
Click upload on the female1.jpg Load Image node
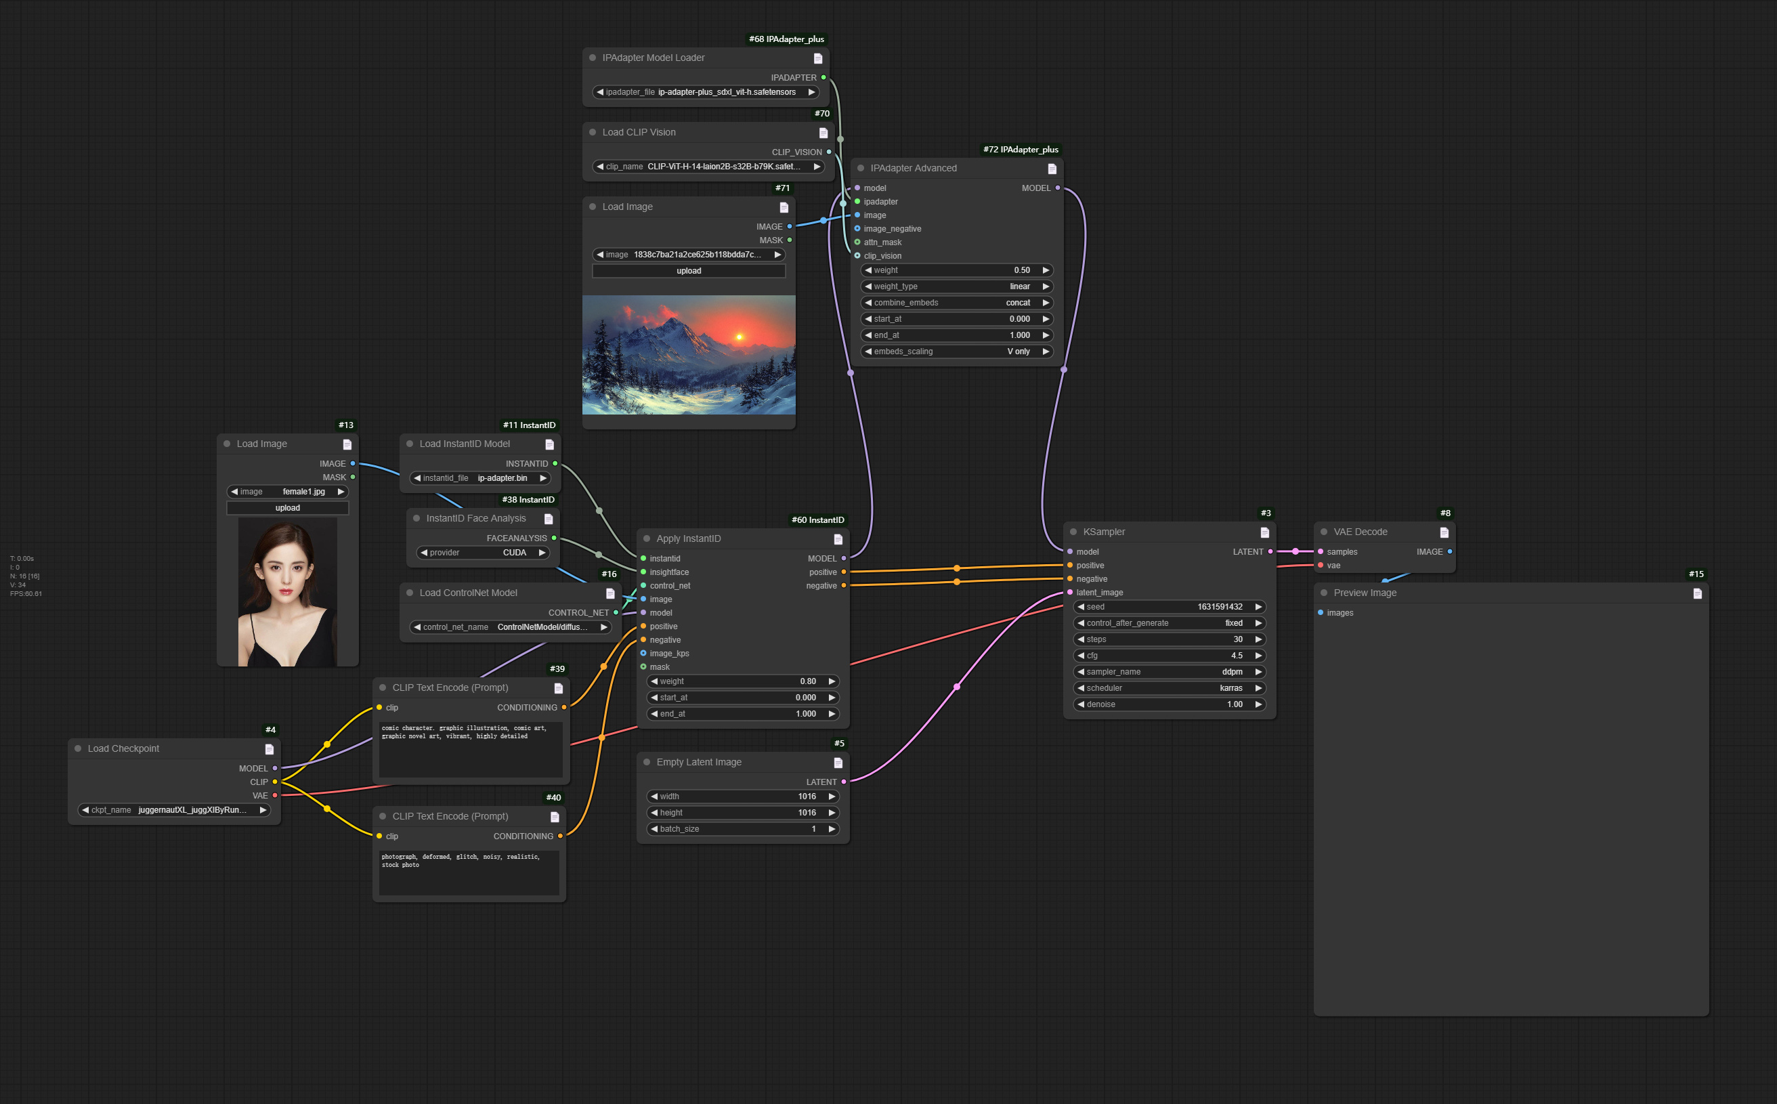288,507
